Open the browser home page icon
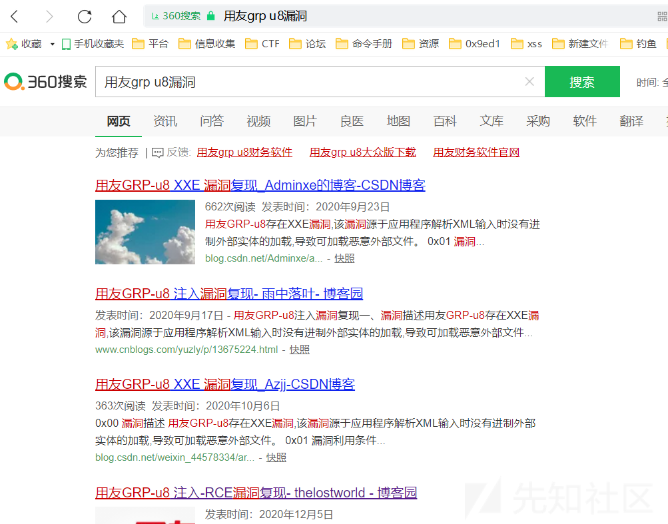This screenshot has width=668, height=524. point(119,17)
